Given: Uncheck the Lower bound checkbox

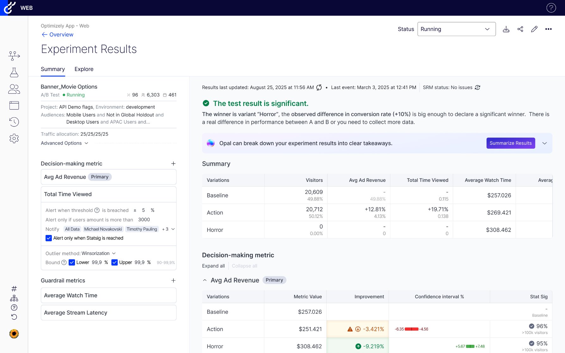Looking at the screenshot, I should coord(72,263).
